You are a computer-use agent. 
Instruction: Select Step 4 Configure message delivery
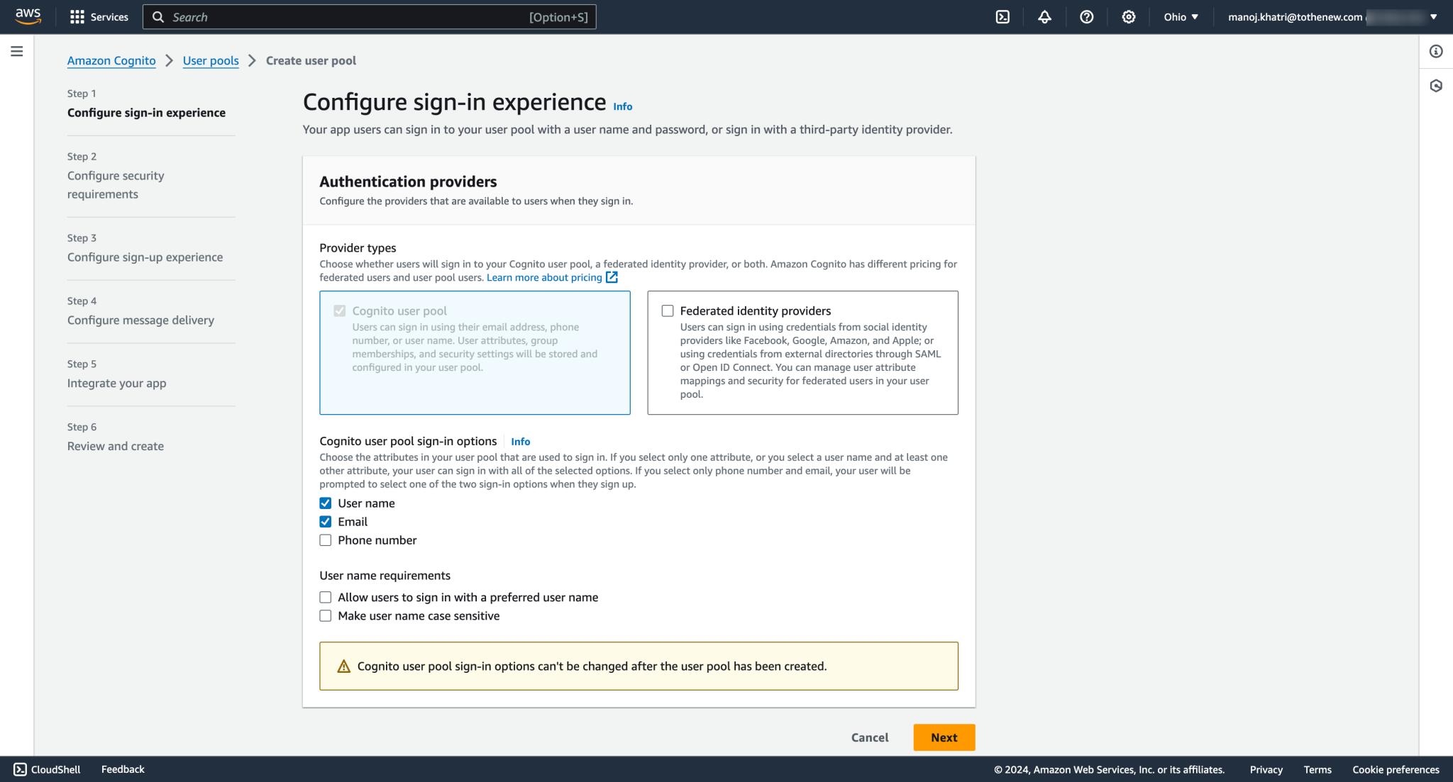point(140,320)
